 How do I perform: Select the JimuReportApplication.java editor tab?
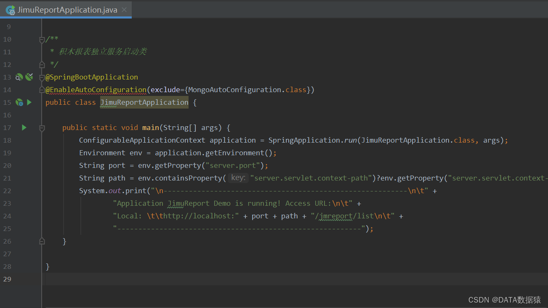pos(66,9)
